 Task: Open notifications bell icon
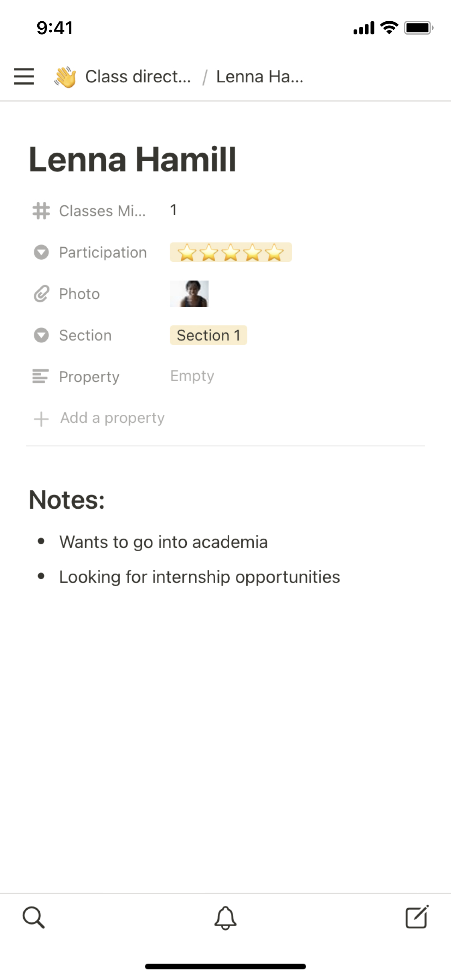coord(225,917)
